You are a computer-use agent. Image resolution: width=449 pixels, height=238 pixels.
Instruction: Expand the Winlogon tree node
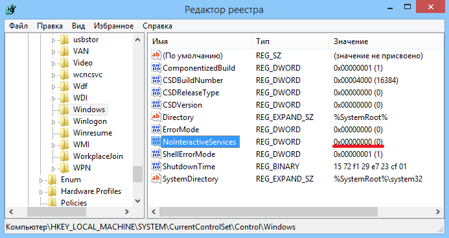[x=53, y=122]
